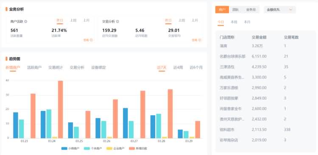The height and width of the screenshot is (155, 318).
Task: Open the 设备绑定 trend tab
Action: pos(98,67)
